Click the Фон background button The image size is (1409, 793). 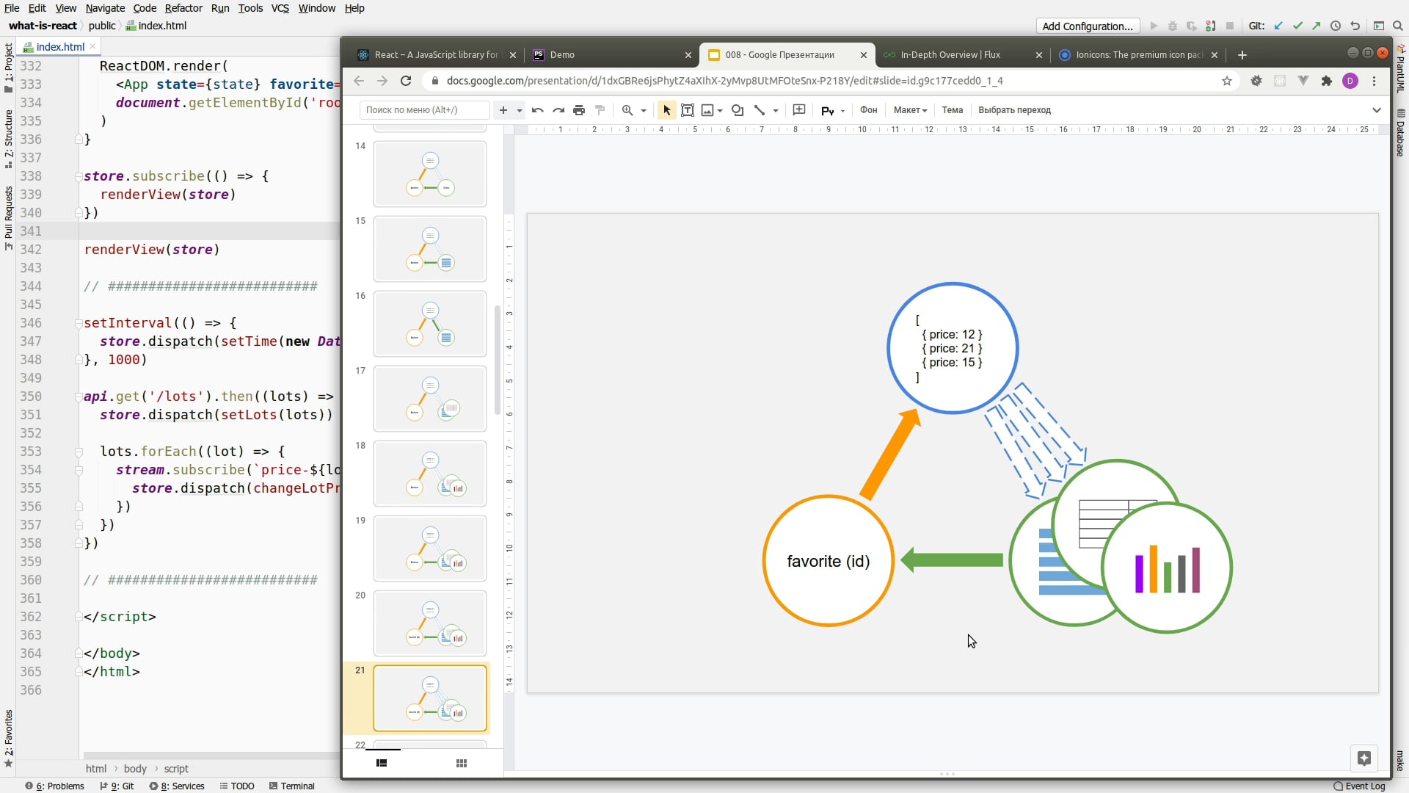(868, 110)
